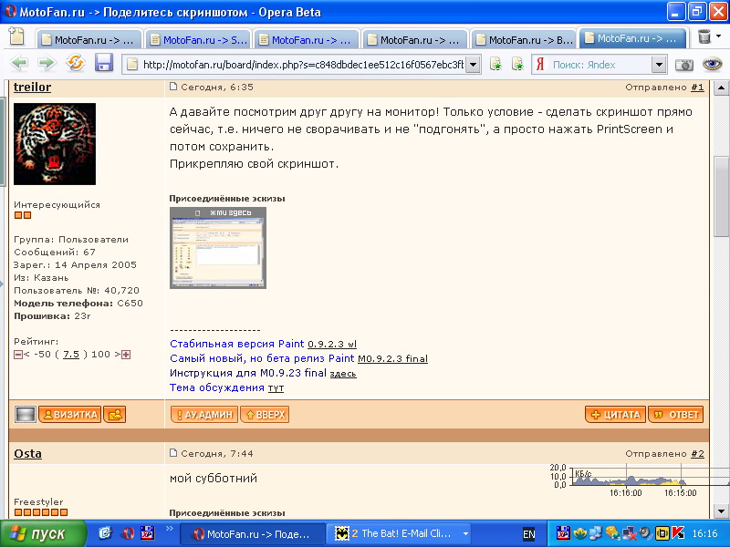Open Osta's profile via the username link
Image resolution: width=730 pixels, height=547 pixels.
click(27, 453)
